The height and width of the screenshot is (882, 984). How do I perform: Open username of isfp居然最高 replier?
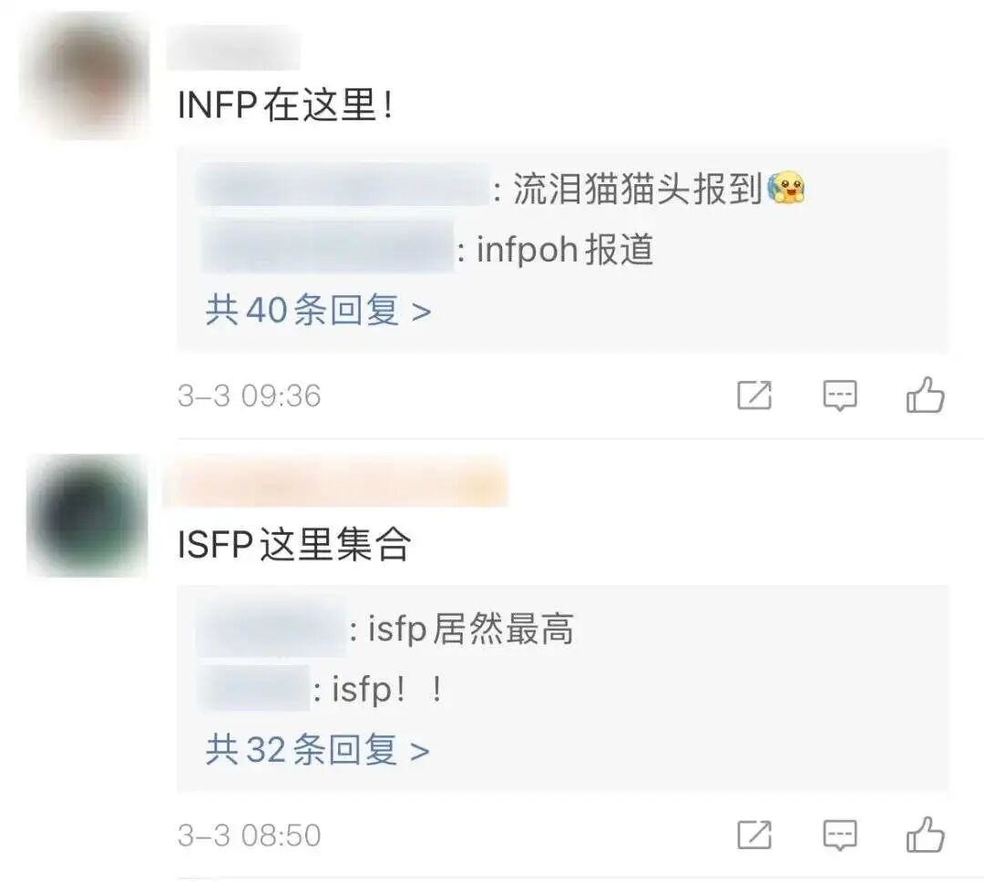point(272,626)
